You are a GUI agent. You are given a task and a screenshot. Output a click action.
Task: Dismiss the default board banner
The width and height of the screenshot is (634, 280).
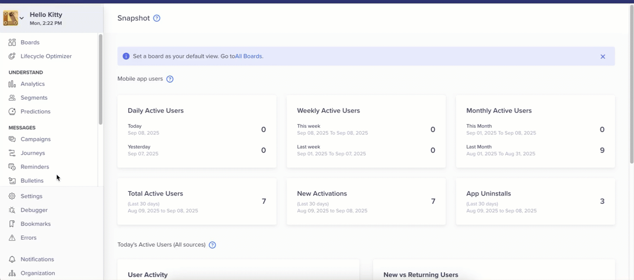pyautogui.click(x=603, y=57)
